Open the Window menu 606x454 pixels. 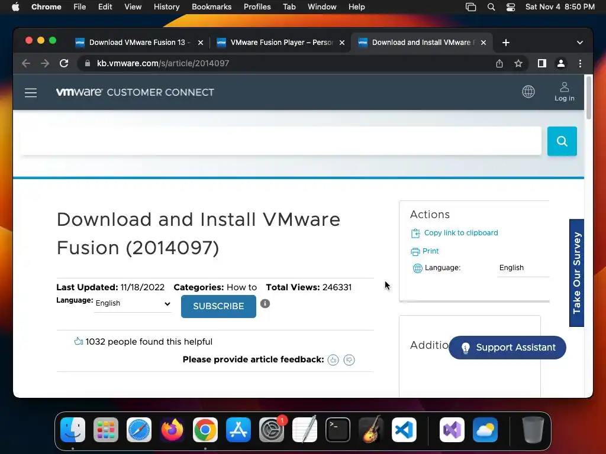(x=322, y=7)
